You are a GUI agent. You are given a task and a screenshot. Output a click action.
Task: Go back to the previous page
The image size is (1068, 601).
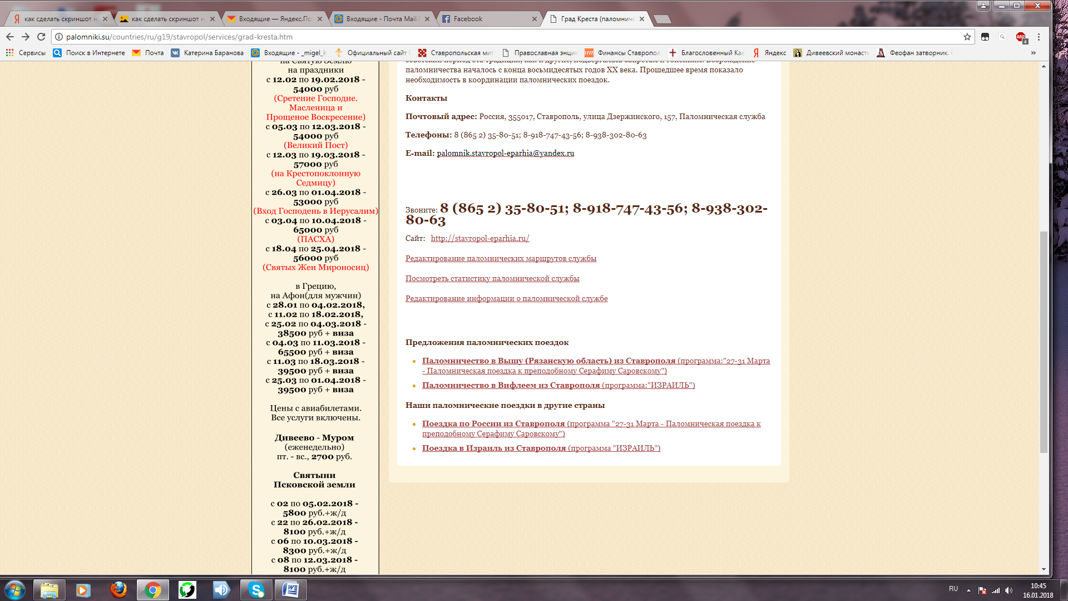(x=10, y=37)
